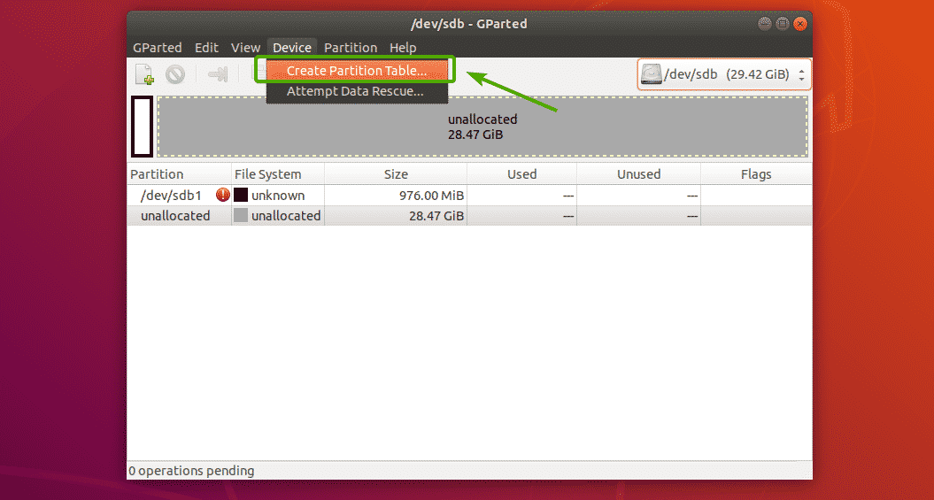Click the Unused column header
The height and width of the screenshot is (500, 934).
coord(638,174)
